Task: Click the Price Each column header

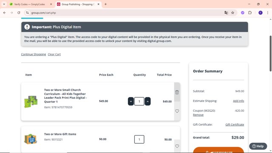Action: [x=106, y=75]
